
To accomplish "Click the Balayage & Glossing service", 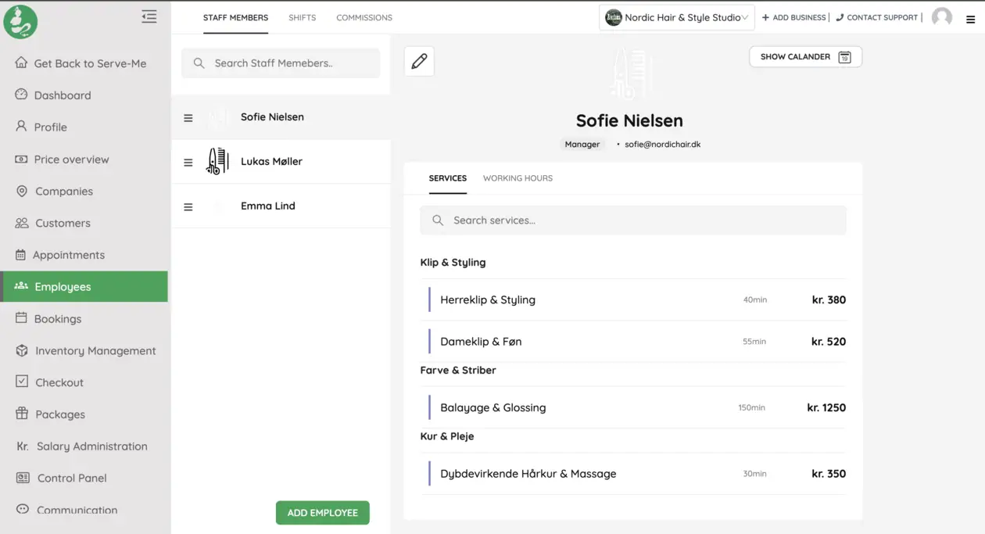I will click(x=633, y=407).
